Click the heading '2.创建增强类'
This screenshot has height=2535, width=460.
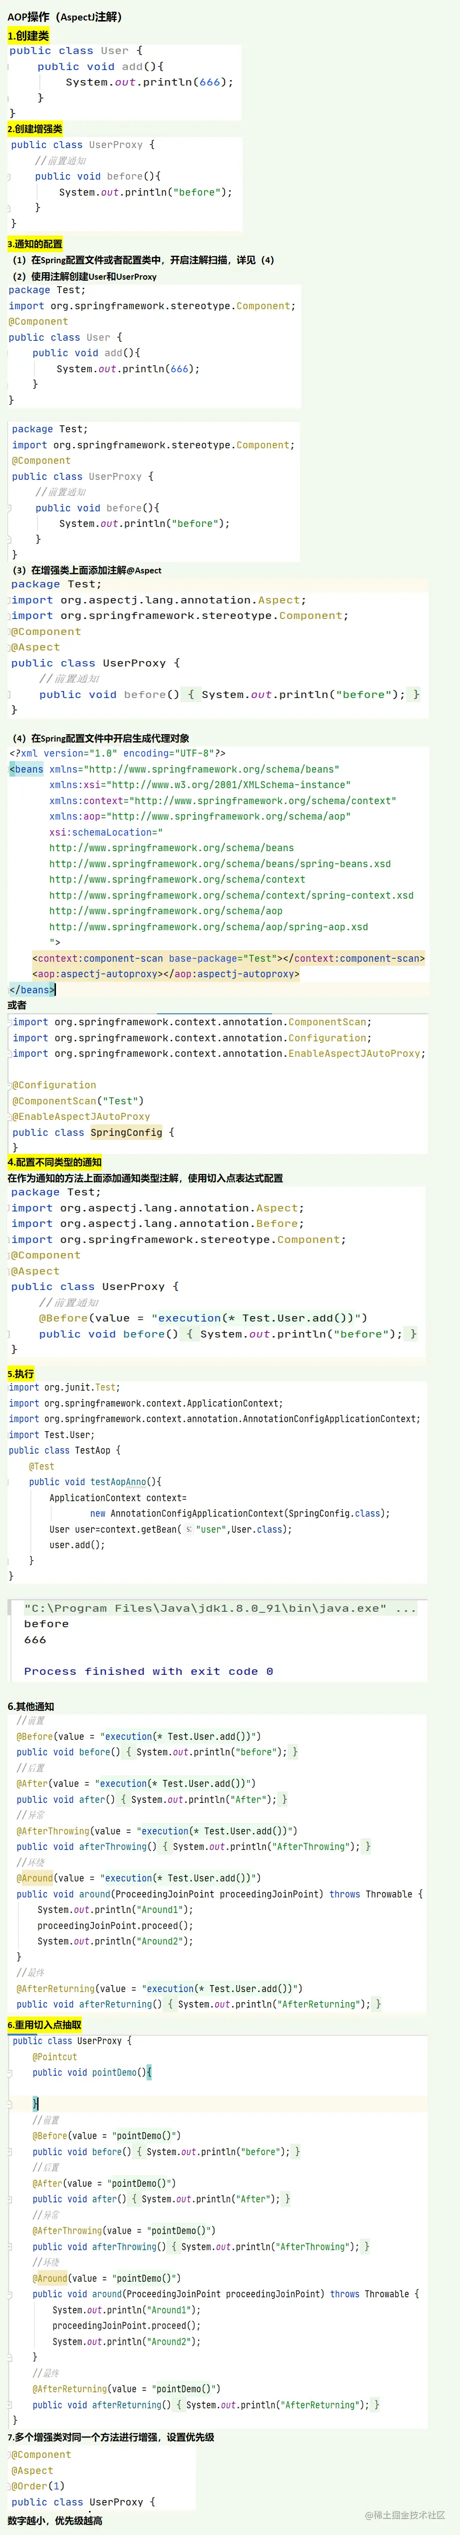[x=34, y=129]
